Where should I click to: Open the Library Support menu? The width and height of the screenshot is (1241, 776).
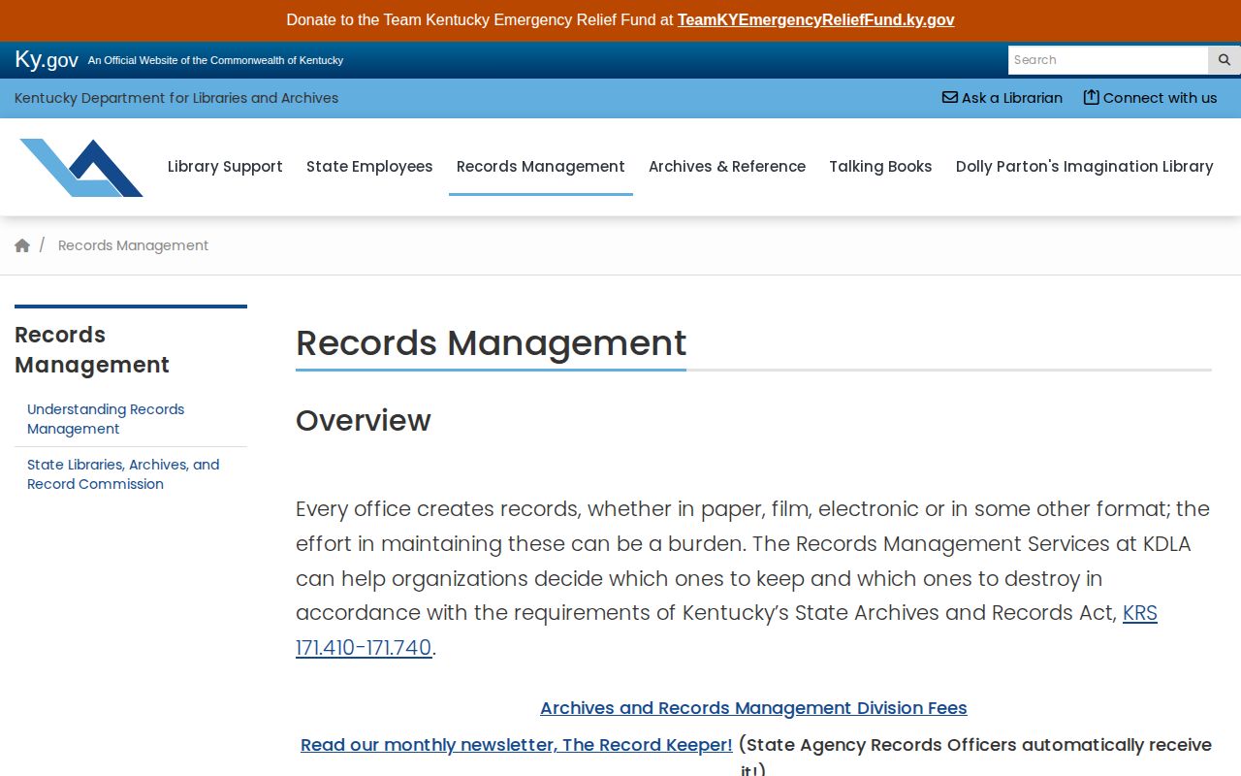pyautogui.click(x=225, y=167)
